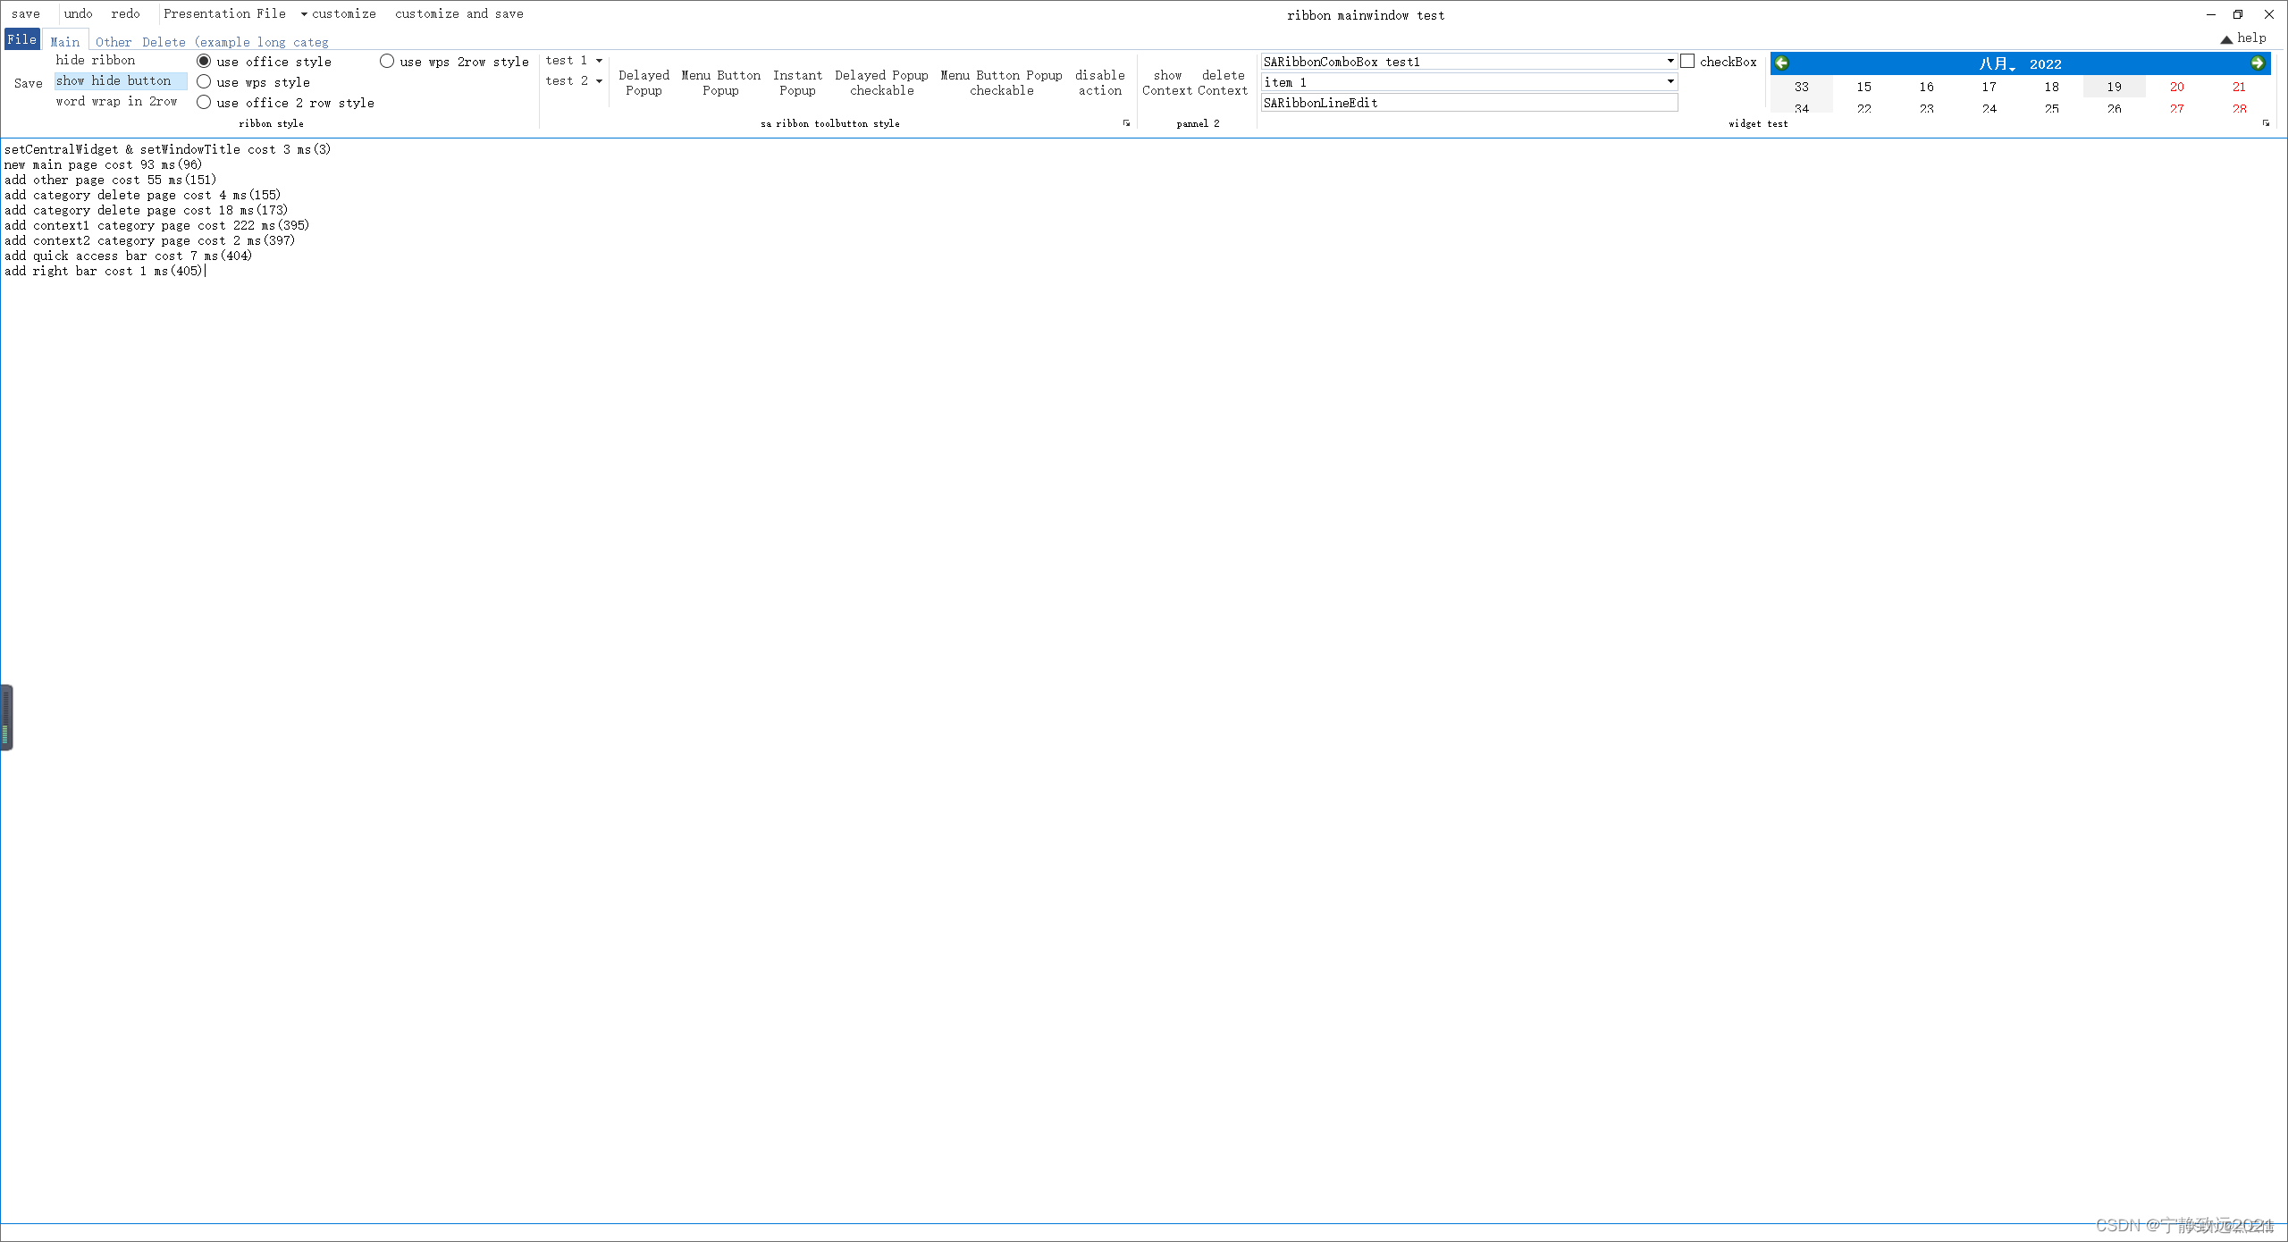Viewport: 2288px width, 1242px height.
Task: Select use office 2 row style
Action: (286, 103)
